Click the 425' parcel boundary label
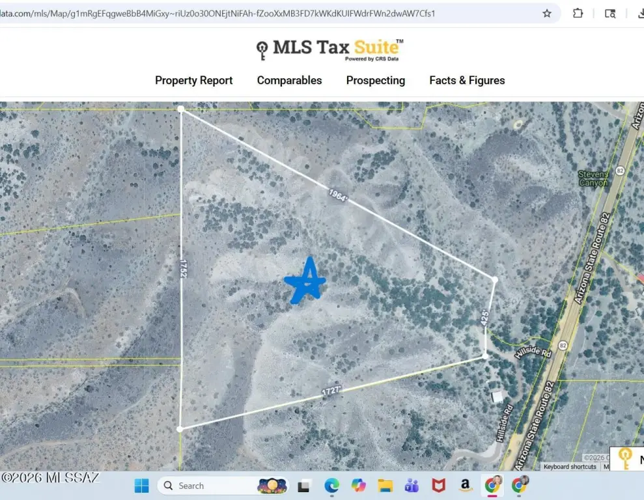Viewport: 644px width, 500px height. [484, 318]
